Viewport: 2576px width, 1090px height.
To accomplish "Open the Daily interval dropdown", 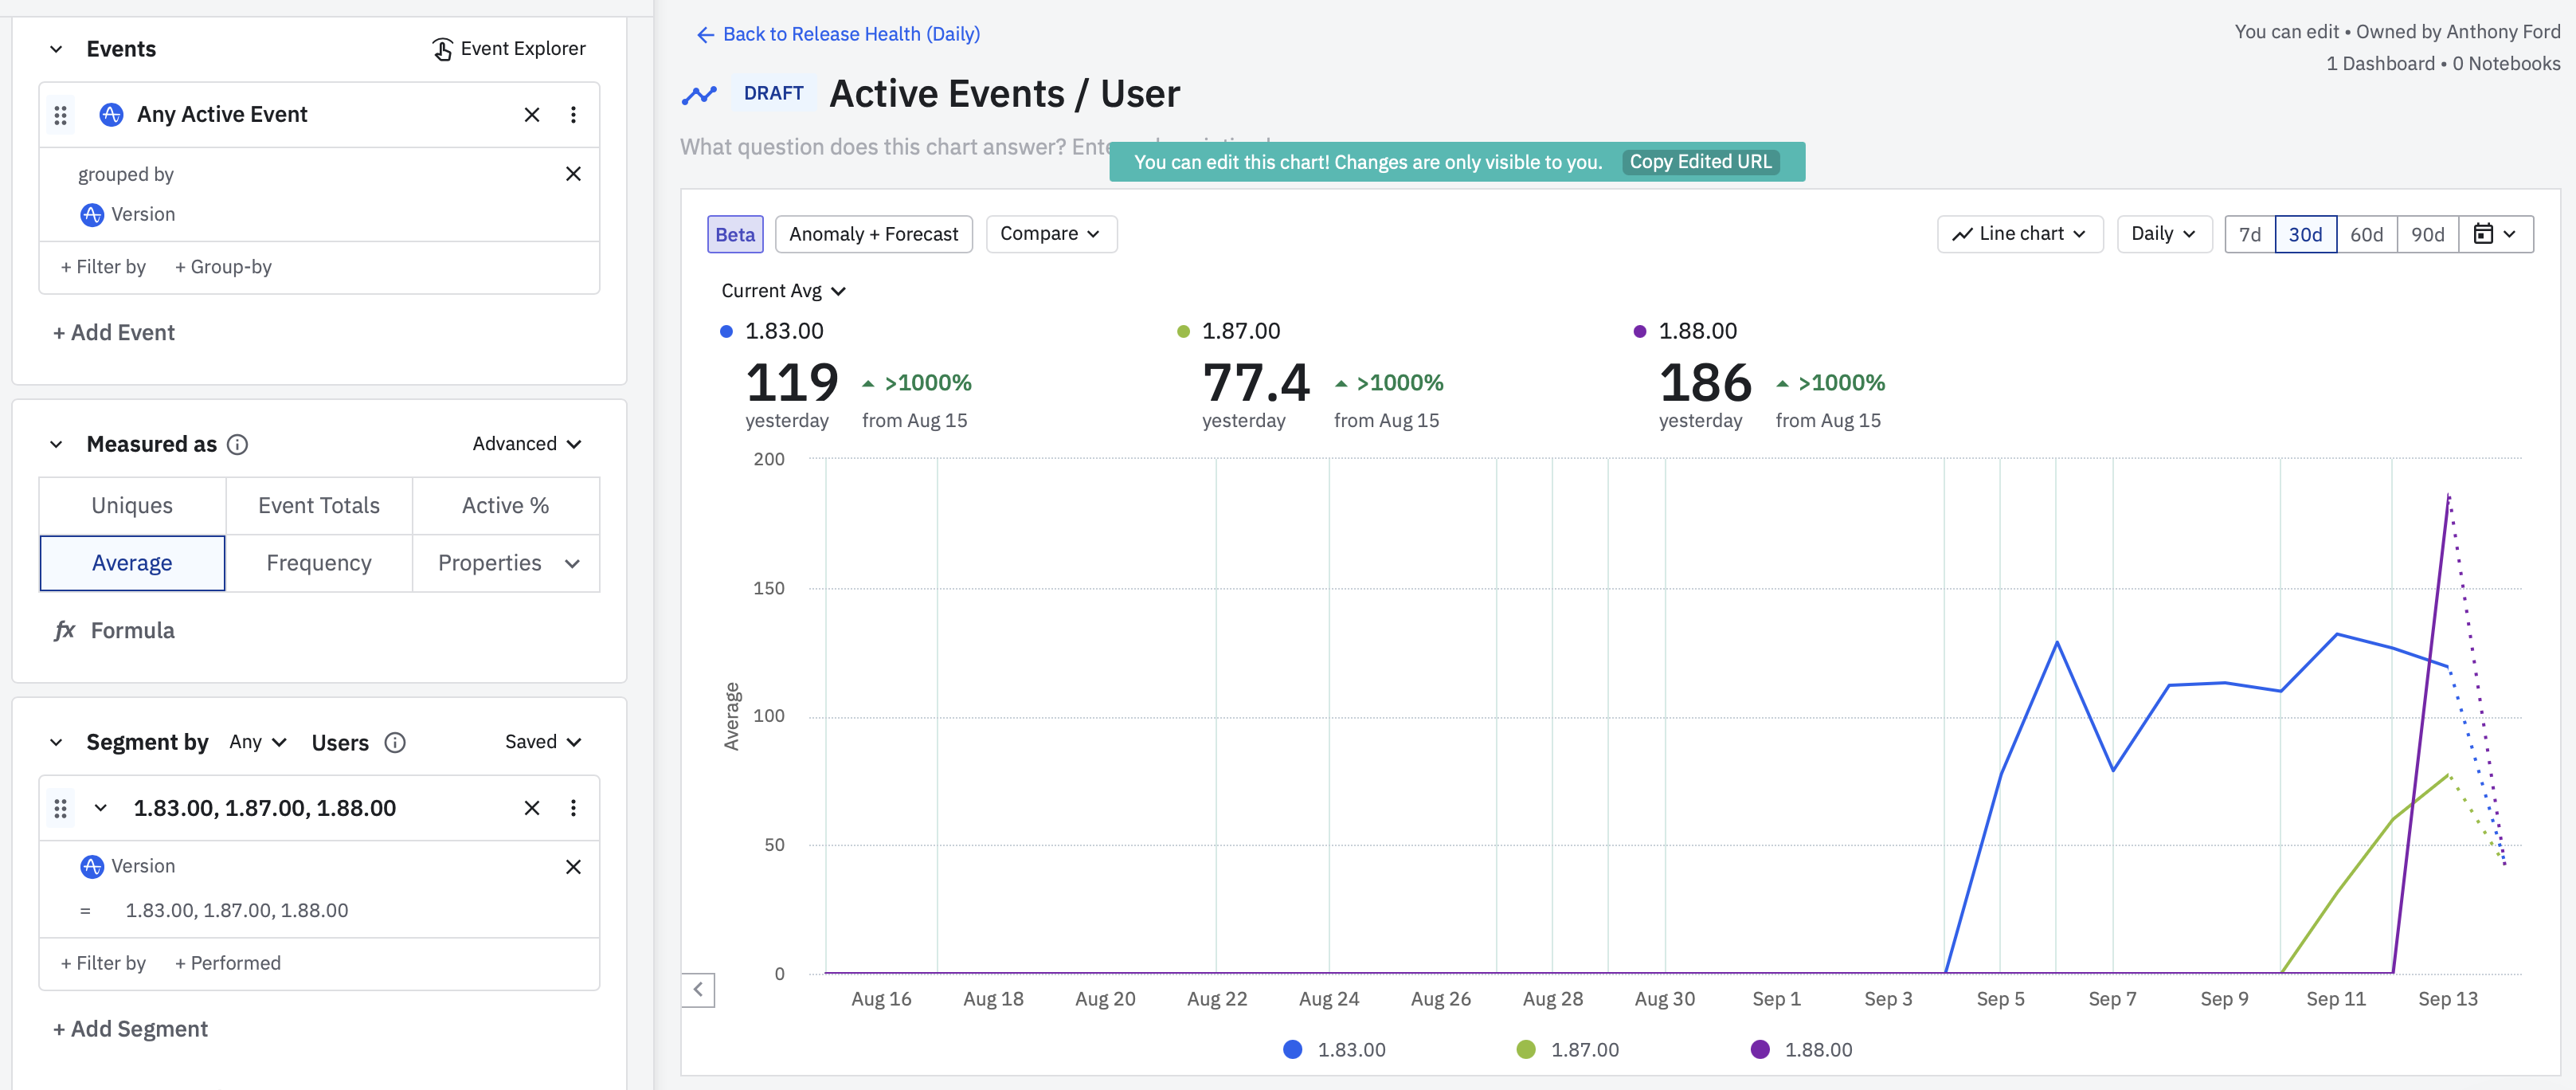I will point(2163,234).
